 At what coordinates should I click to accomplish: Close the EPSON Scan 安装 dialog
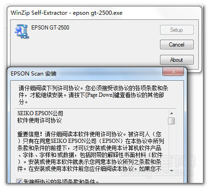(x=173, y=71)
